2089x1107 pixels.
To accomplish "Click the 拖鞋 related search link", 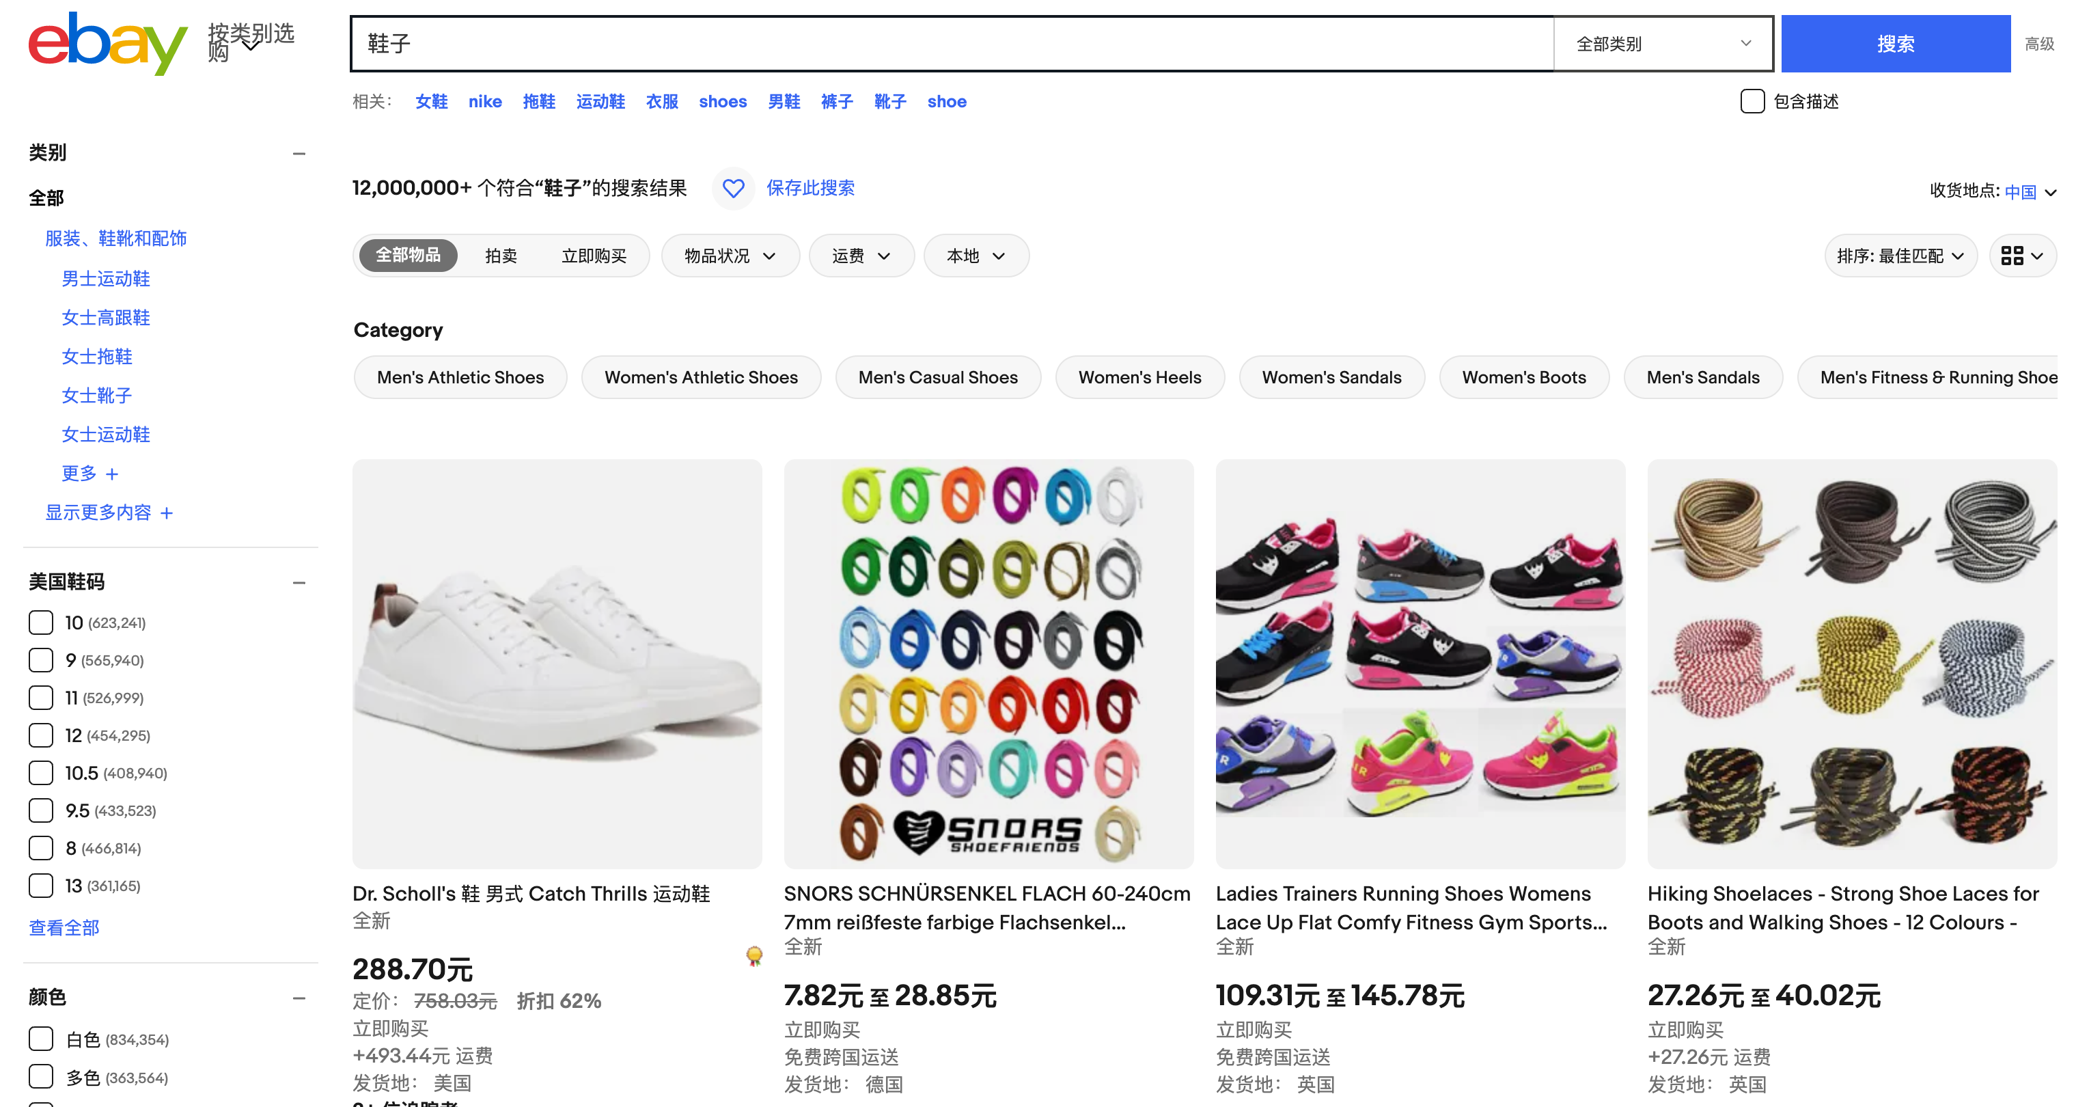I will click(539, 101).
